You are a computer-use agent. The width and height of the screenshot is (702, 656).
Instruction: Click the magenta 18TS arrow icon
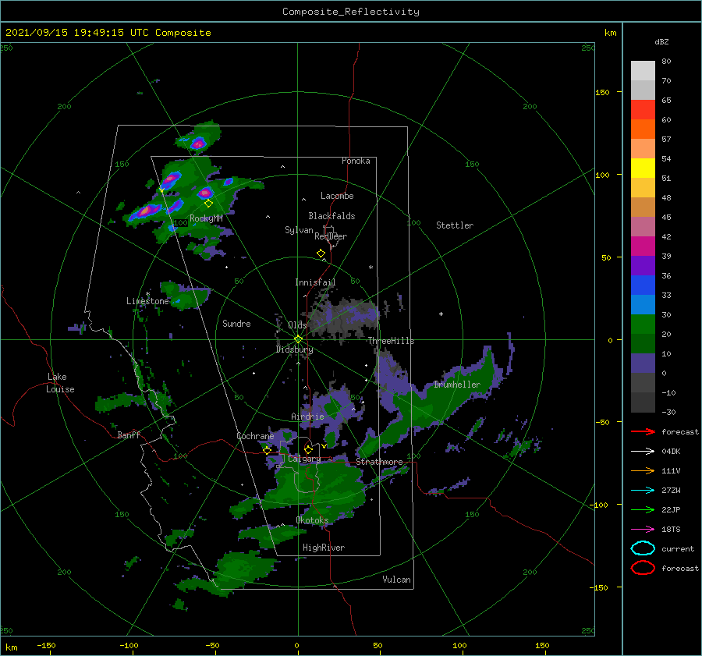(x=643, y=530)
